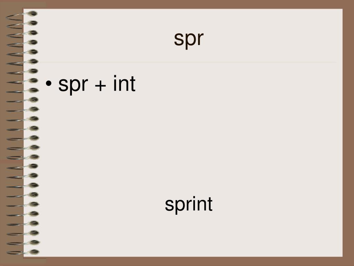
Task: Click empty paper between bullet and sprint
Action: coord(189,145)
